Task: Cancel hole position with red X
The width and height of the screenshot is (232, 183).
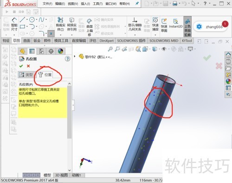Action: pyautogui.click(x=28, y=66)
